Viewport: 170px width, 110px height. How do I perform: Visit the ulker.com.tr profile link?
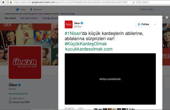18,98
